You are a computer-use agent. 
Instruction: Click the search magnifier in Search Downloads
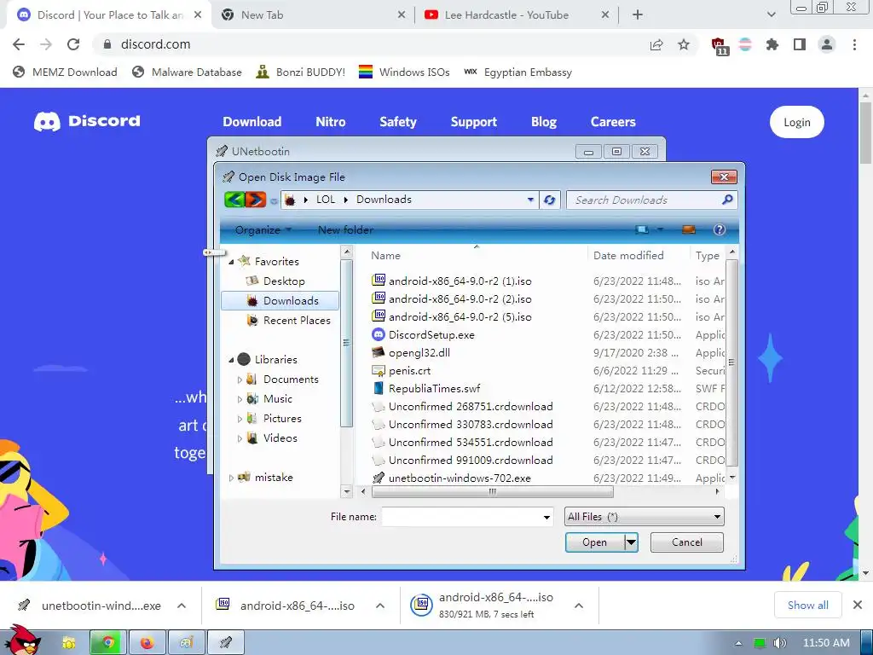[x=726, y=200]
